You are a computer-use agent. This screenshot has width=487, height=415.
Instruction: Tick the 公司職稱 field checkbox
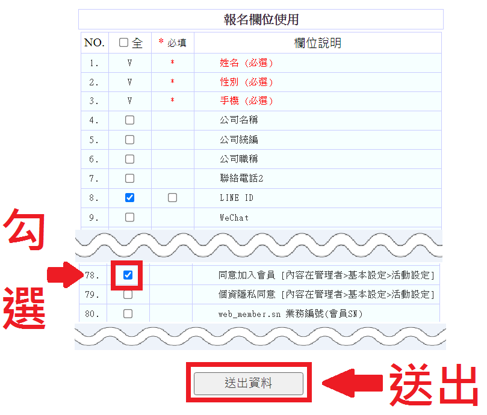(x=129, y=159)
